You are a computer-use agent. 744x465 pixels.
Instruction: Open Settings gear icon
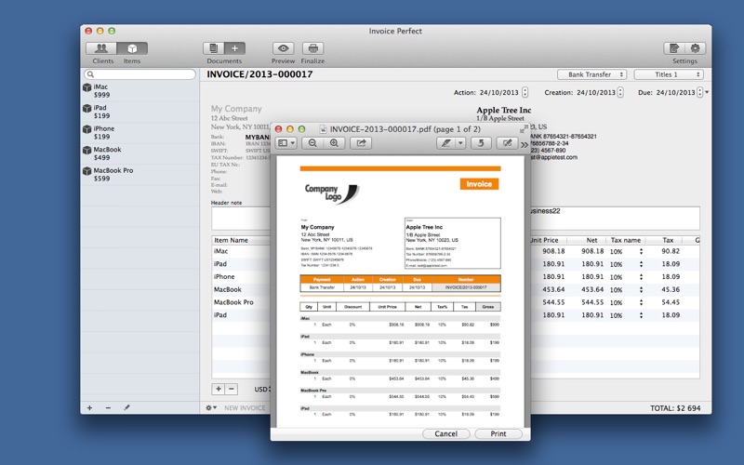[x=695, y=48]
